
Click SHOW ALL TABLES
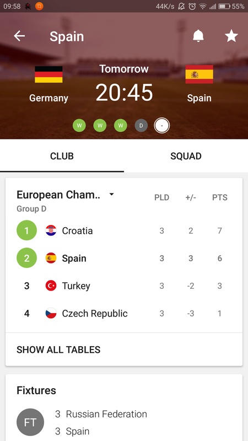[58, 349]
